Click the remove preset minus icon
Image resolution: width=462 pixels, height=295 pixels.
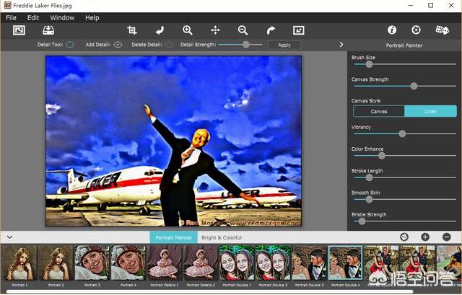click(447, 237)
